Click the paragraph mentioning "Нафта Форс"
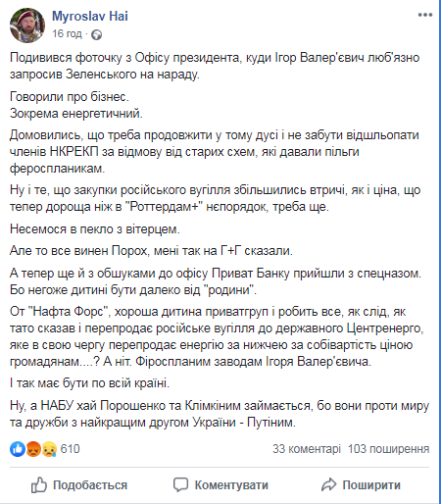Screen dimensions: 441x504 tap(217, 336)
